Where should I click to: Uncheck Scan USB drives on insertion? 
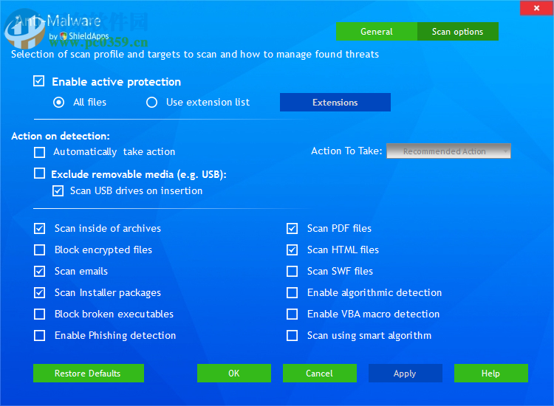(x=58, y=191)
